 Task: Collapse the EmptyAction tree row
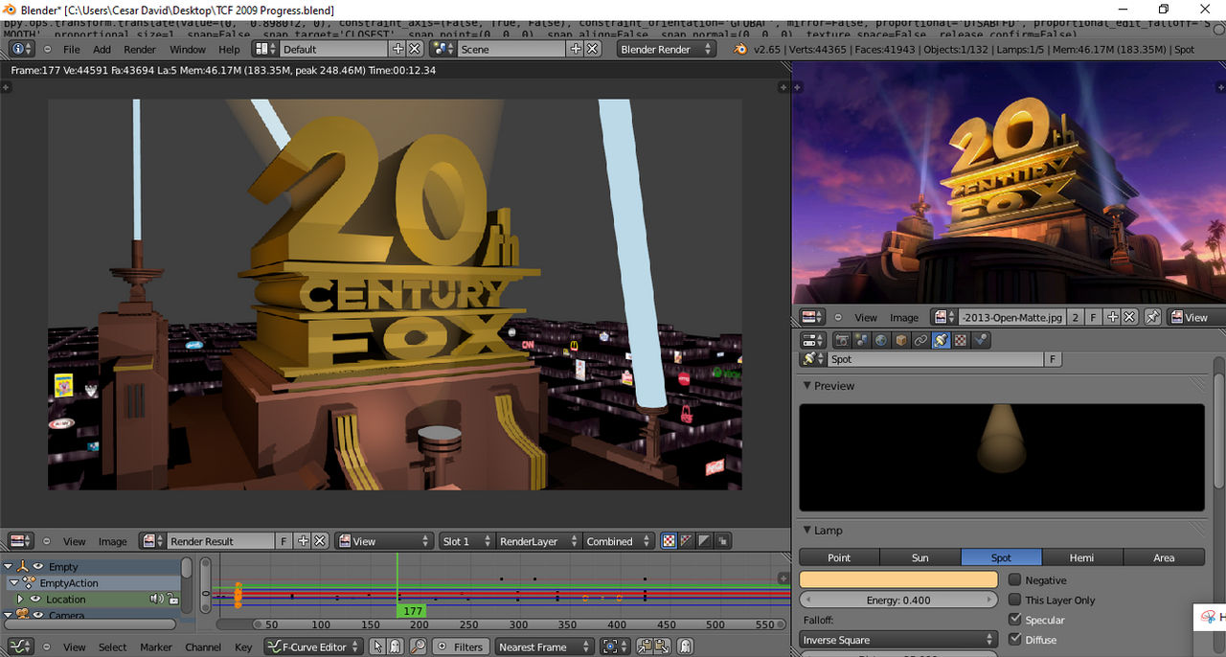(14, 583)
